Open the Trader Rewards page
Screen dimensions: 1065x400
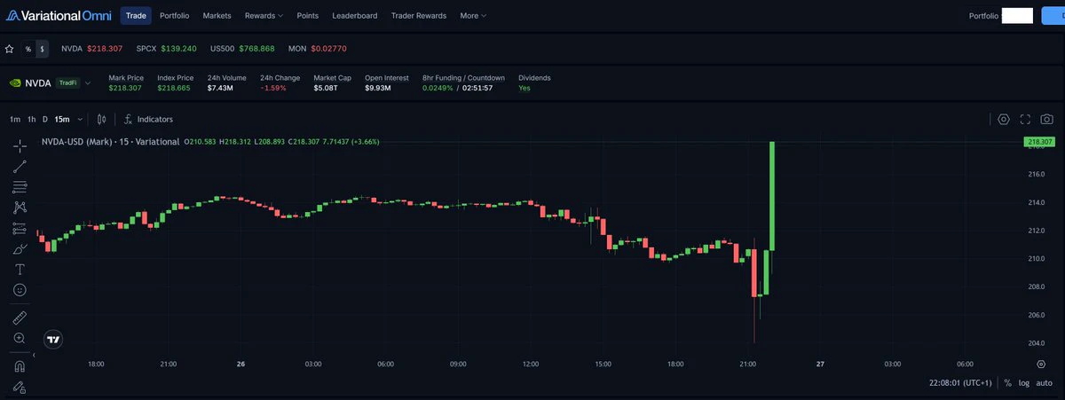pyautogui.click(x=418, y=15)
